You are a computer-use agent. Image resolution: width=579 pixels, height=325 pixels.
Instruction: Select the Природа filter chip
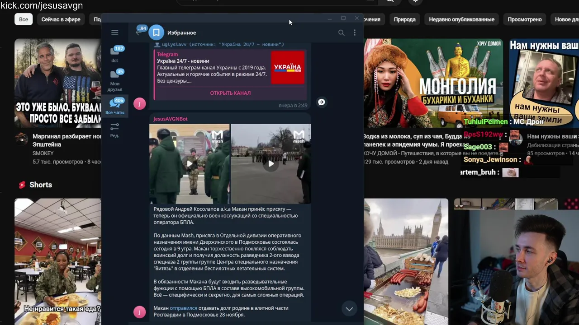point(405,19)
